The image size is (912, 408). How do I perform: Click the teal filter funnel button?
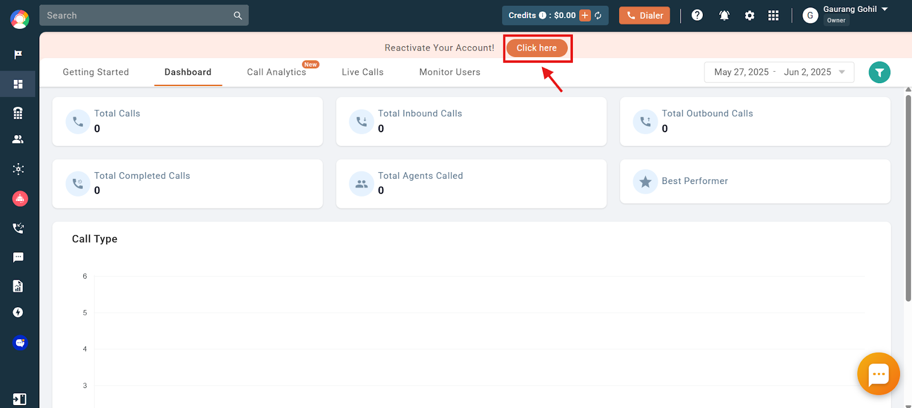click(x=880, y=72)
